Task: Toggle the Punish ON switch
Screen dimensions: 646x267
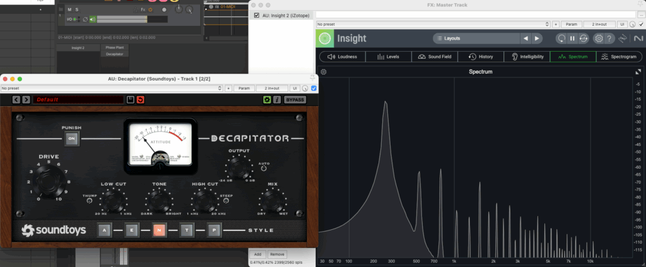Action: click(x=71, y=138)
